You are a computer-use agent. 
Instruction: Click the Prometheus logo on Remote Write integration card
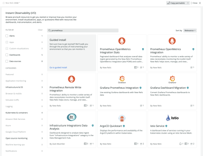pos(71,79)
